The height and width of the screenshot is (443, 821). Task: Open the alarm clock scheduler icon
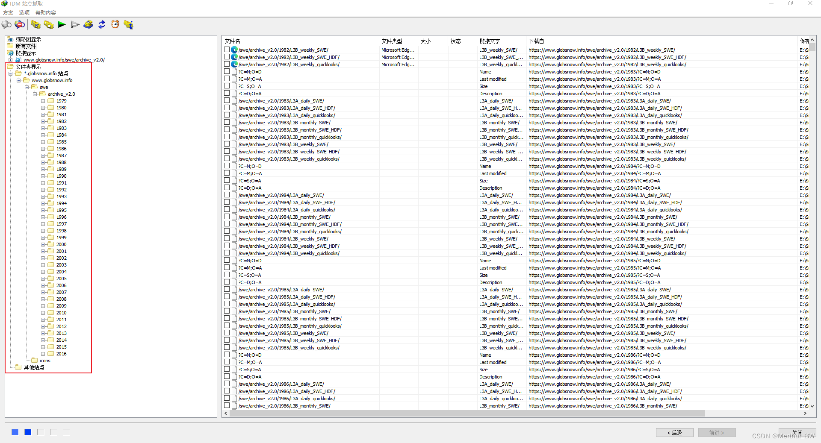[115, 25]
